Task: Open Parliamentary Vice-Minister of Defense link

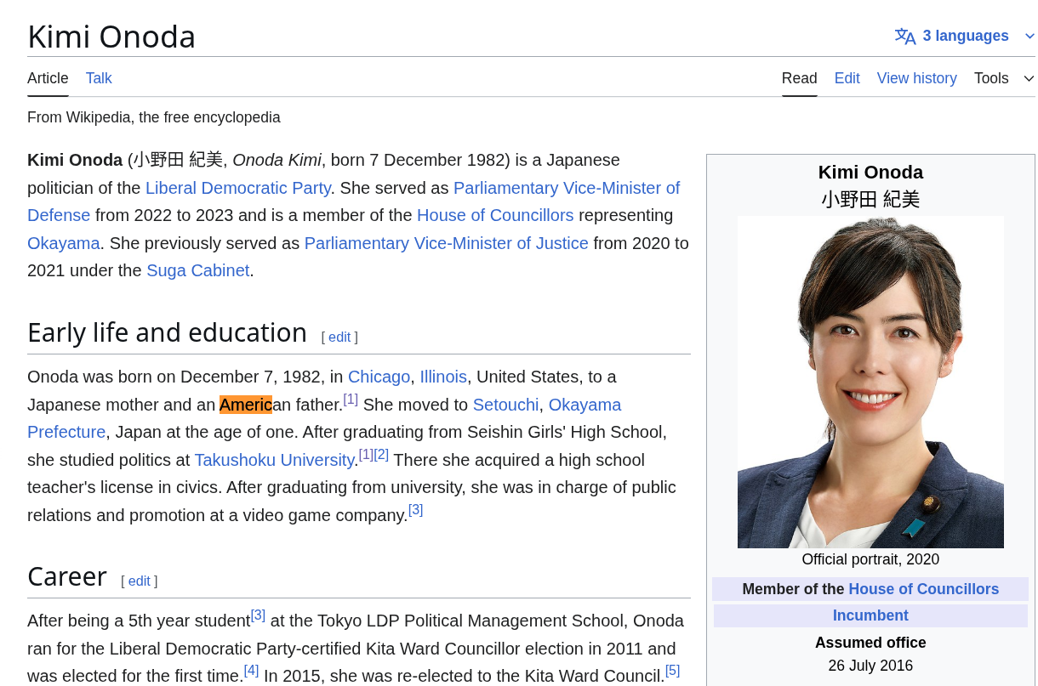Action: 566,188
